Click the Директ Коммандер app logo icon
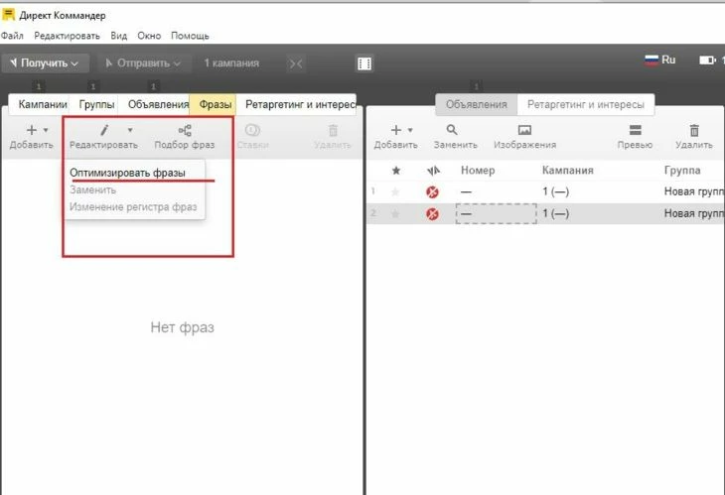This screenshot has height=495, width=725. pos(8,14)
